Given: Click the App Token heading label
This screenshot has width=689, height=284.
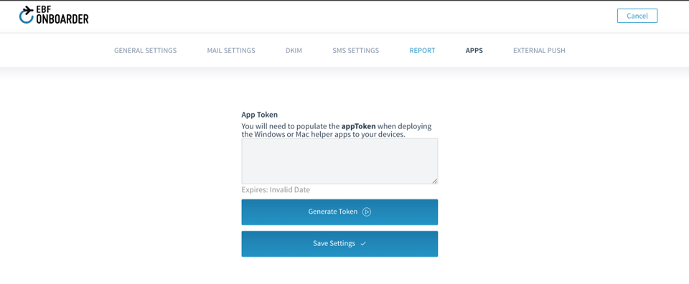Looking at the screenshot, I should pyautogui.click(x=260, y=115).
